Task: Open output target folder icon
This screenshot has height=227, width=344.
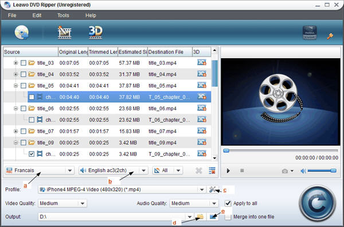Action: (213, 217)
